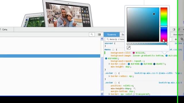
Task: Open the first border-color #1F90BB swatch
Action: pyautogui.click(x=129, y=64)
